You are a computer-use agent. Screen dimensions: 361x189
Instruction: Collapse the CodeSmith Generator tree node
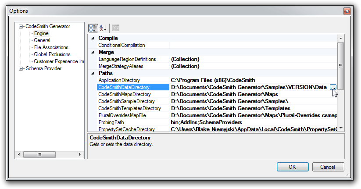click(21, 26)
